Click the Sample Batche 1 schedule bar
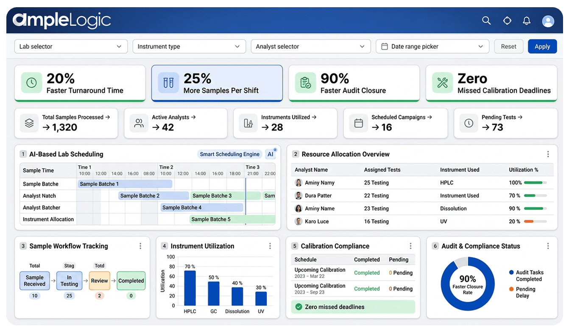The width and height of the screenshot is (569, 332). [125, 184]
